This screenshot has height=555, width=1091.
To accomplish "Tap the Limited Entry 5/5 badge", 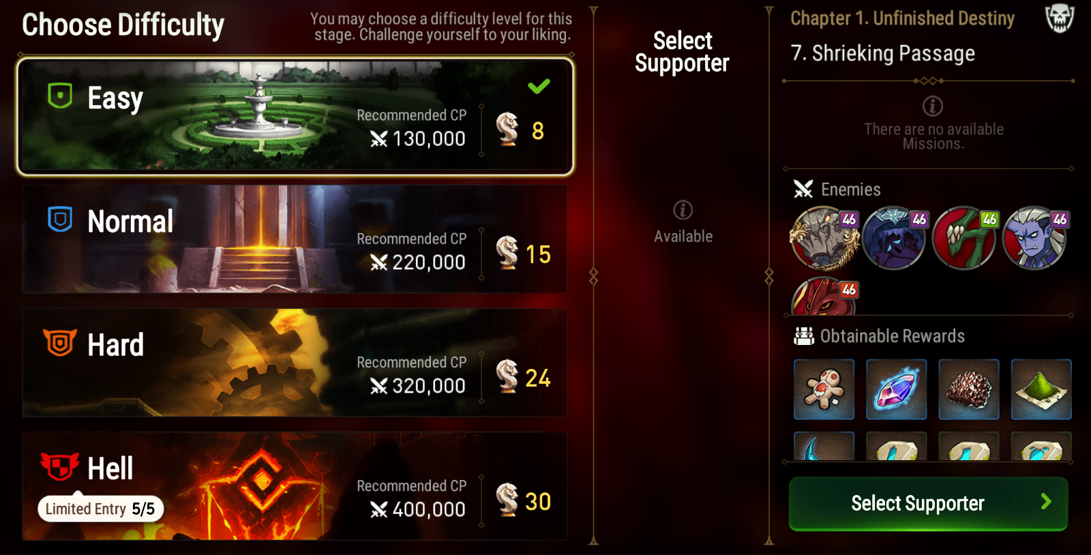I will point(100,509).
